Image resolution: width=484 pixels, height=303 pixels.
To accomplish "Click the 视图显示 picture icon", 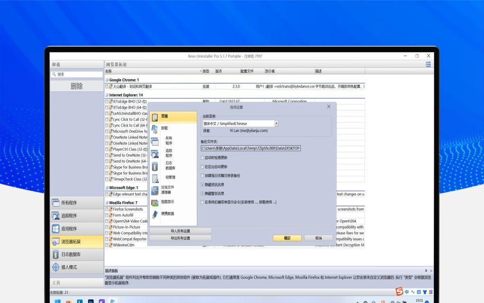I will pyautogui.click(x=155, y=203).
